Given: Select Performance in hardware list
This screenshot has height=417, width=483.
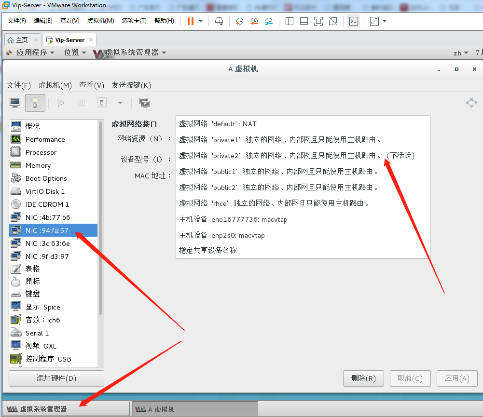Looking at the screenshot, I should tap(54, 139).
